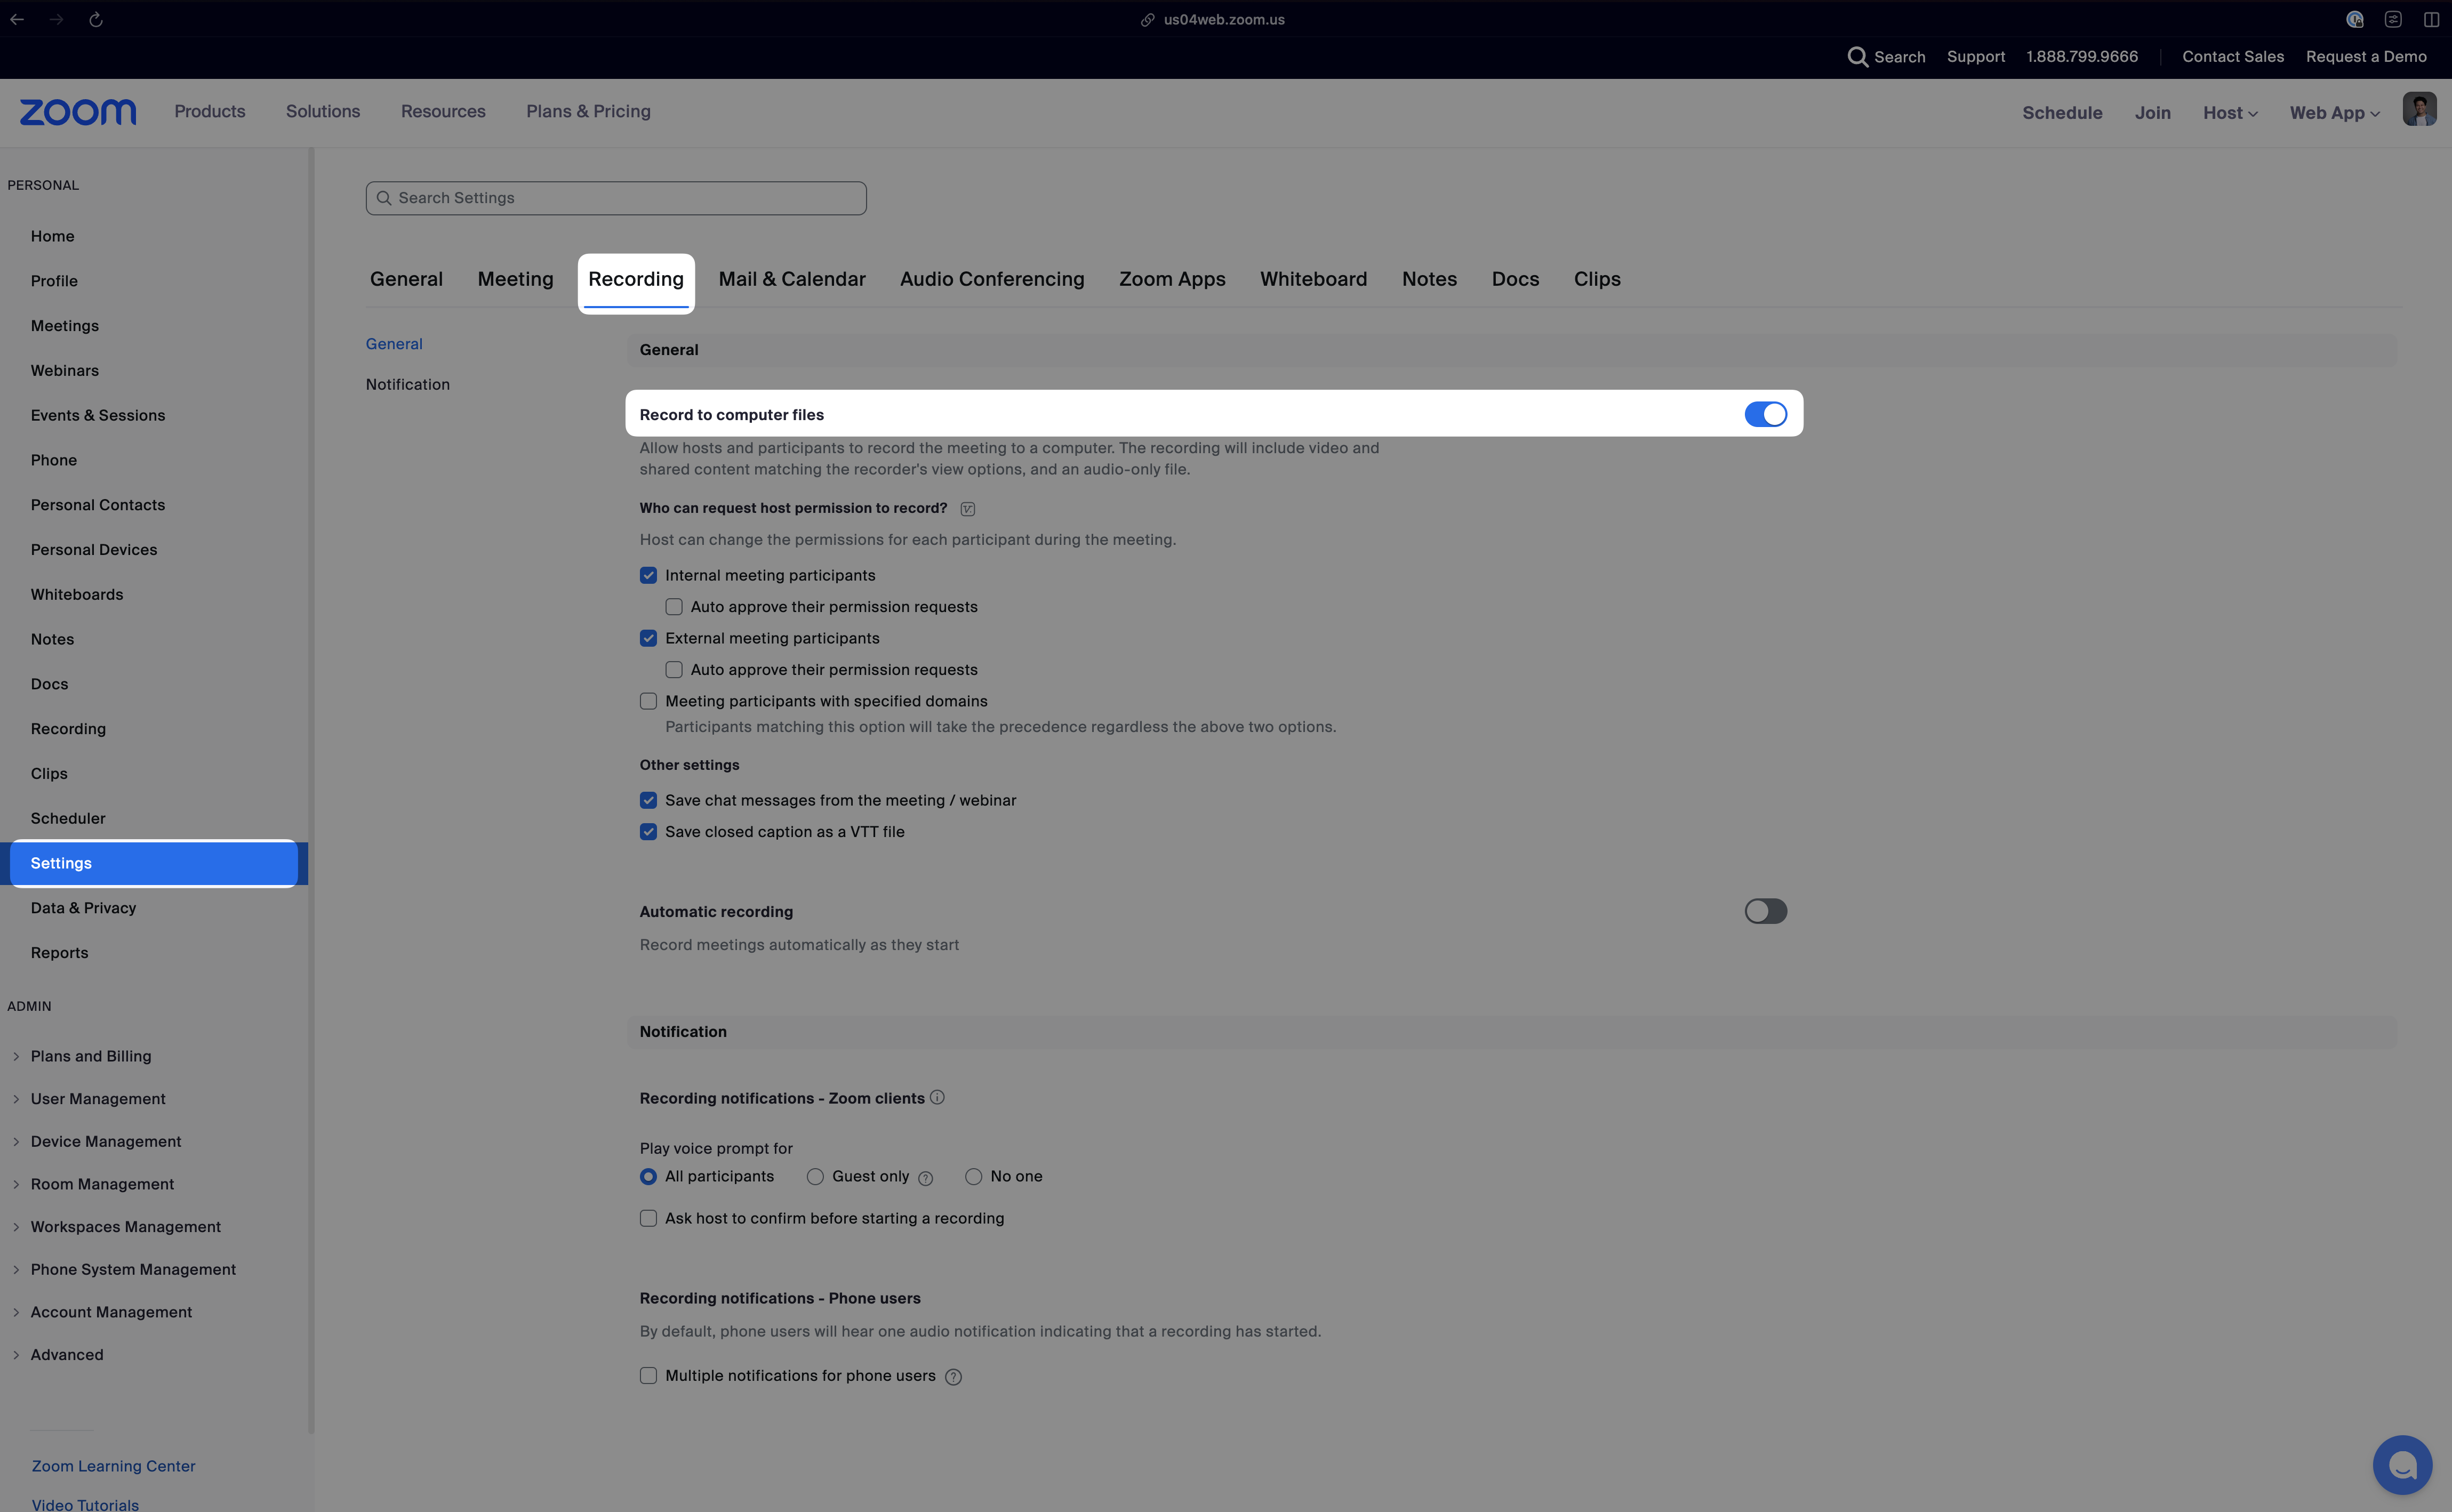This screenshot has width=2452, height=1512.
Task: Click the Search Settings input field
Action: [x=616, y=198]
